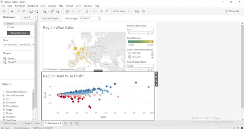Click the Show Me button
The image size is (244, 129).
[232, 11]
